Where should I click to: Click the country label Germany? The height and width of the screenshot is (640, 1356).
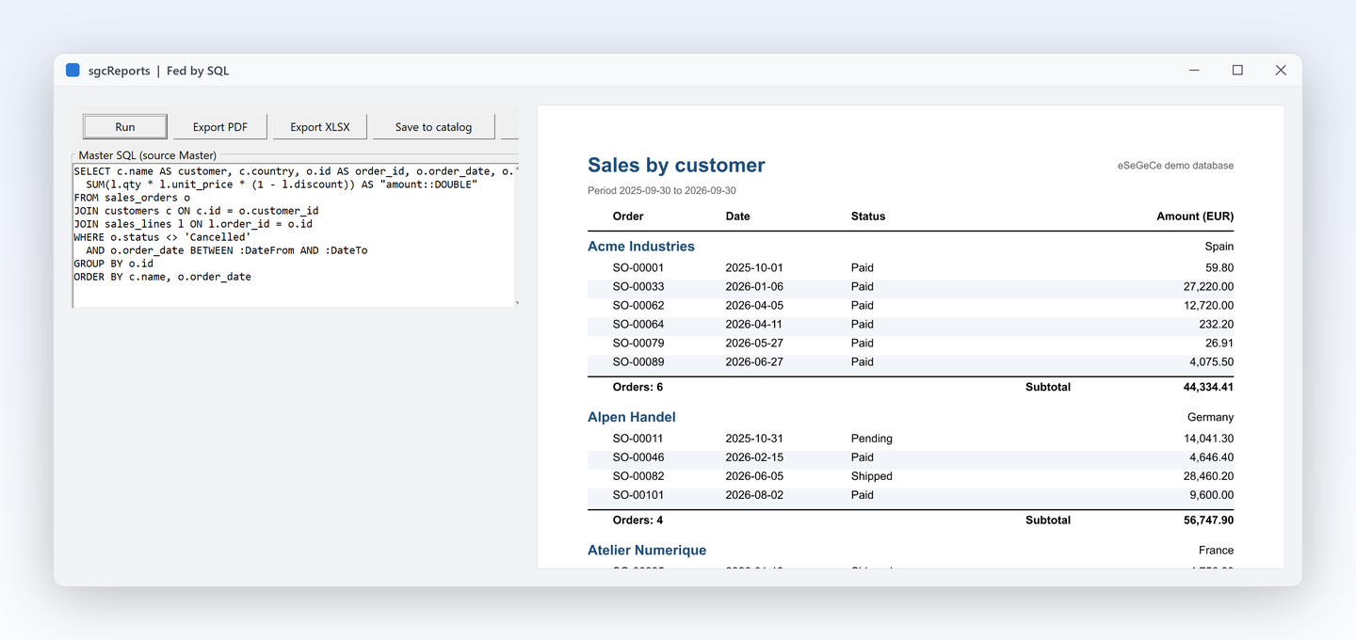pyautogui.click(x=1210, y=417)
